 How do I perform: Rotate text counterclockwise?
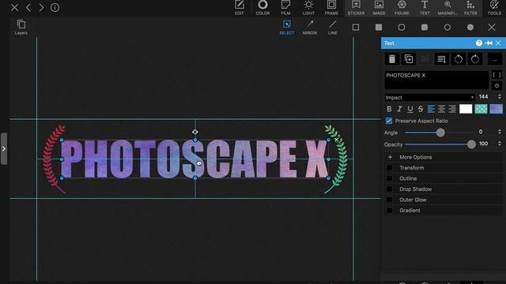459,59
